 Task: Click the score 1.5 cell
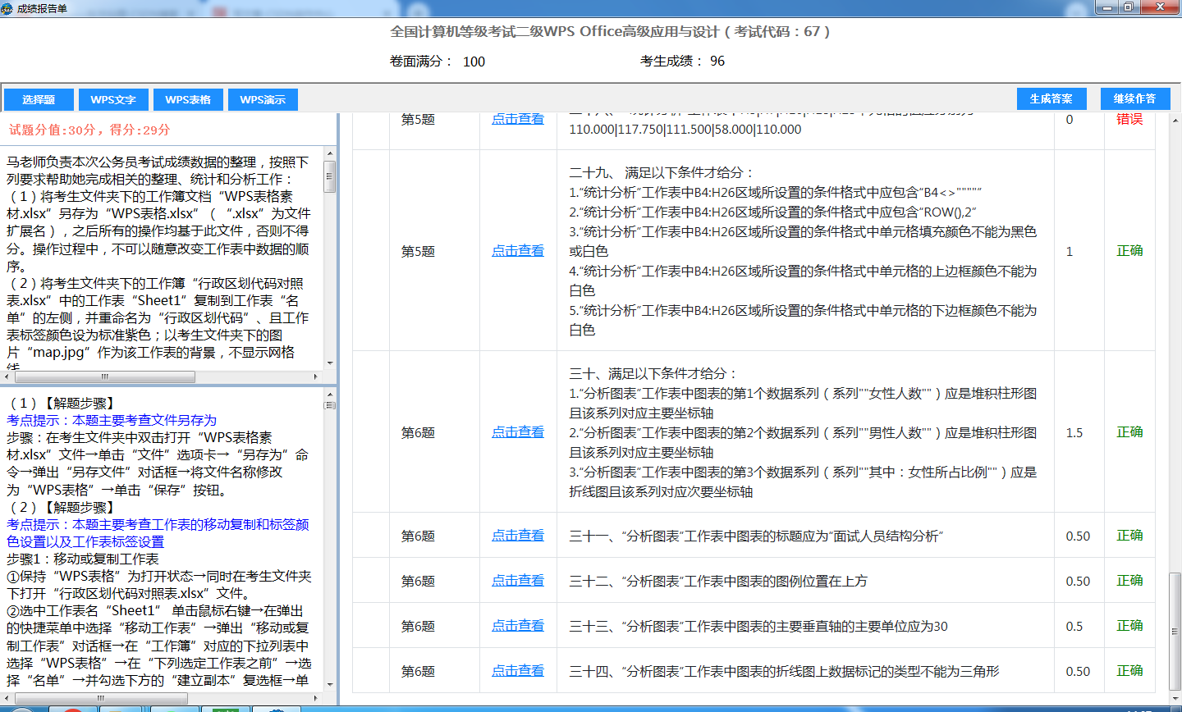point(1074,433)
